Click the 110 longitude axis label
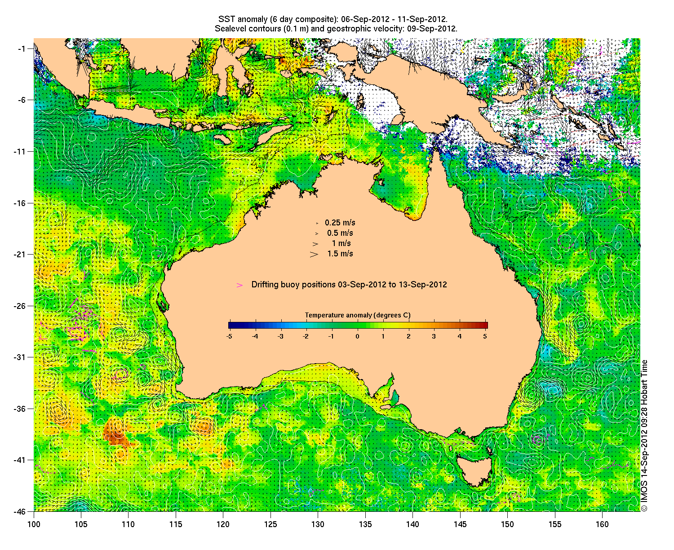The image size is (674, 550). tap(128, 524)
